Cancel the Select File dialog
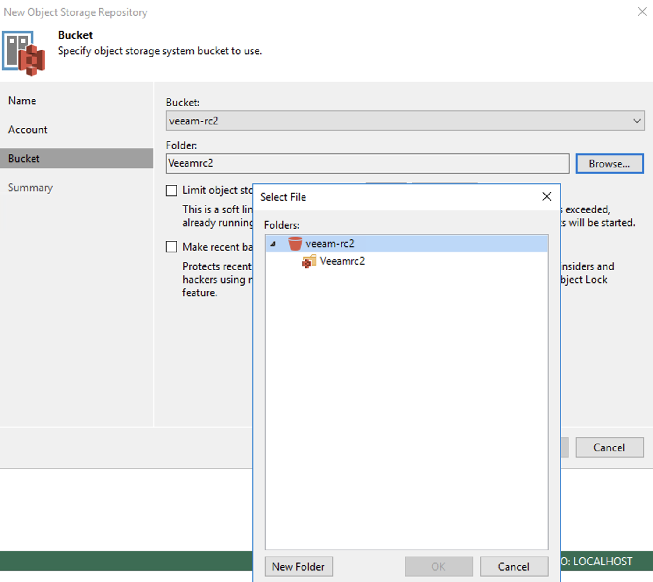This screenshot has width=653, height=582. [x=514, y=567]
